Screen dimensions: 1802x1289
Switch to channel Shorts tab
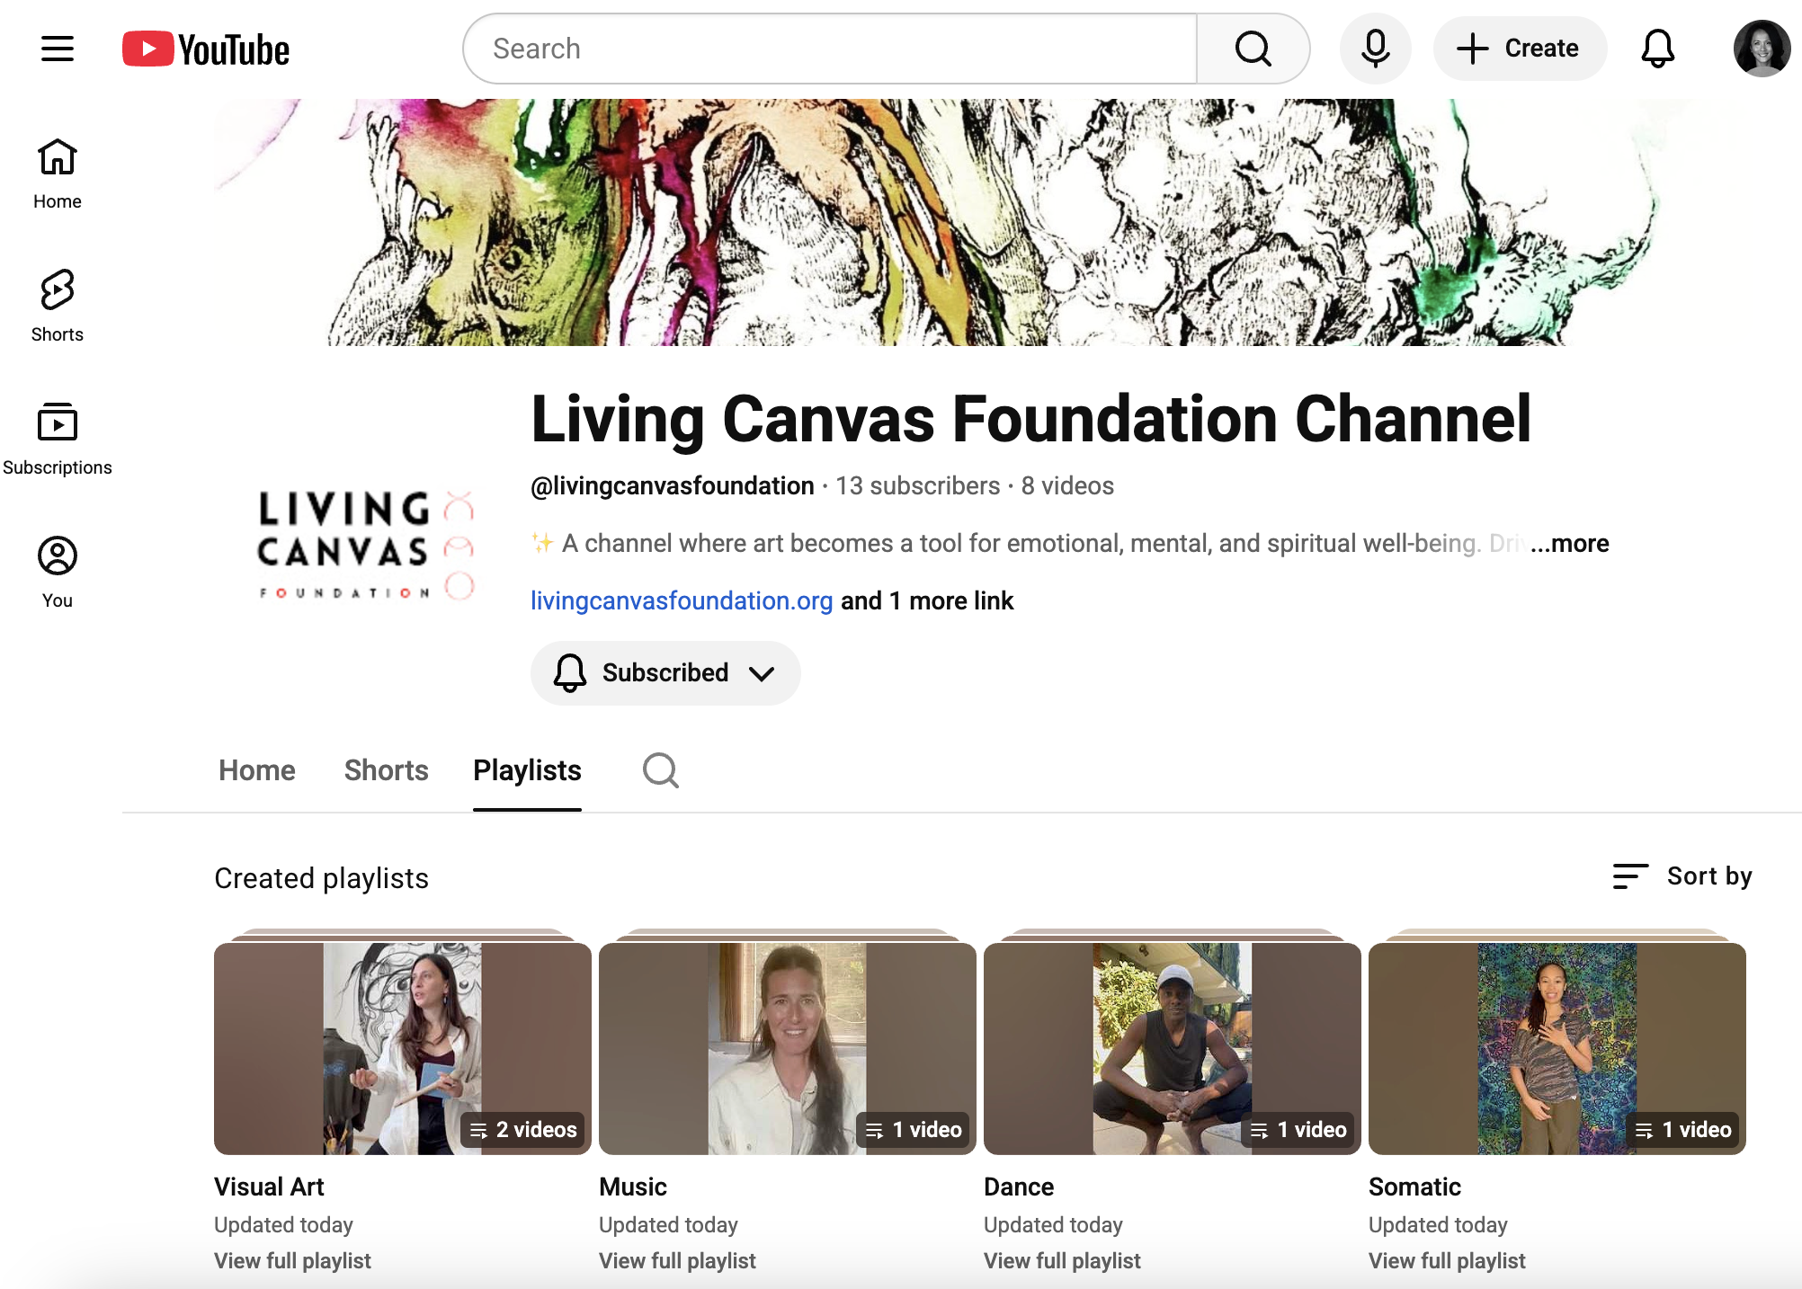[x=386, y=770]
